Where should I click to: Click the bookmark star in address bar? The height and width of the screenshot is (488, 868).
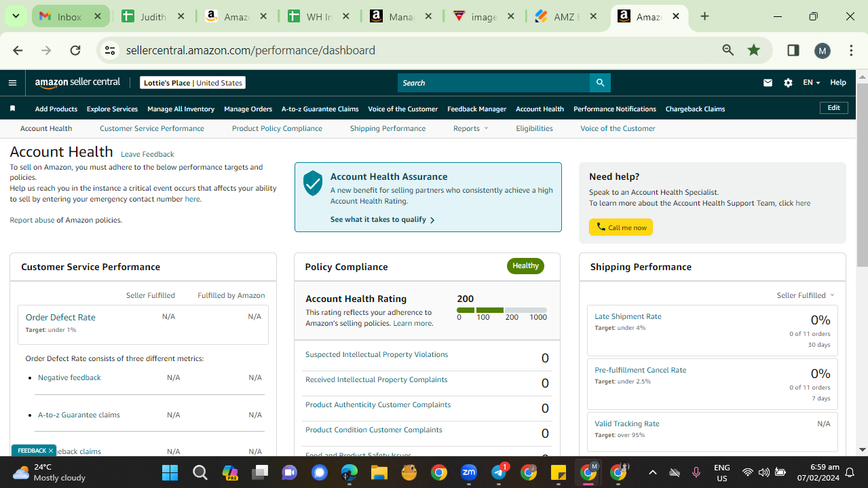coord(754,50)
